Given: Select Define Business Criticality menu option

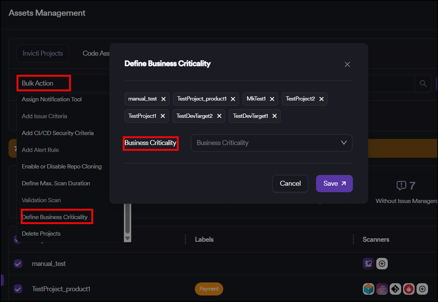Looking at the screenshot, I should tap(55, 217).
